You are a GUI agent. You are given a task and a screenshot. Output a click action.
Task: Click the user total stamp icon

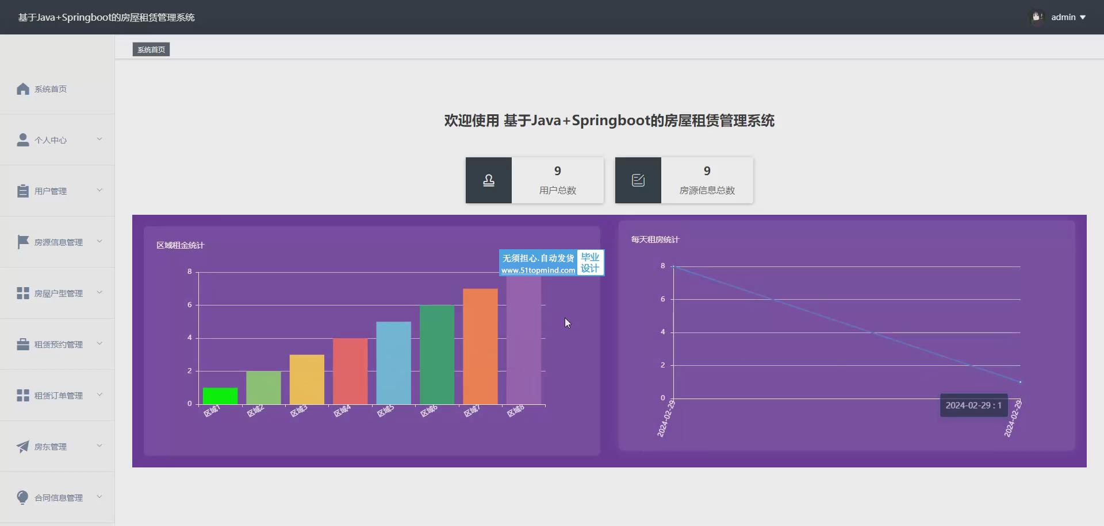[x=489, y=180]
